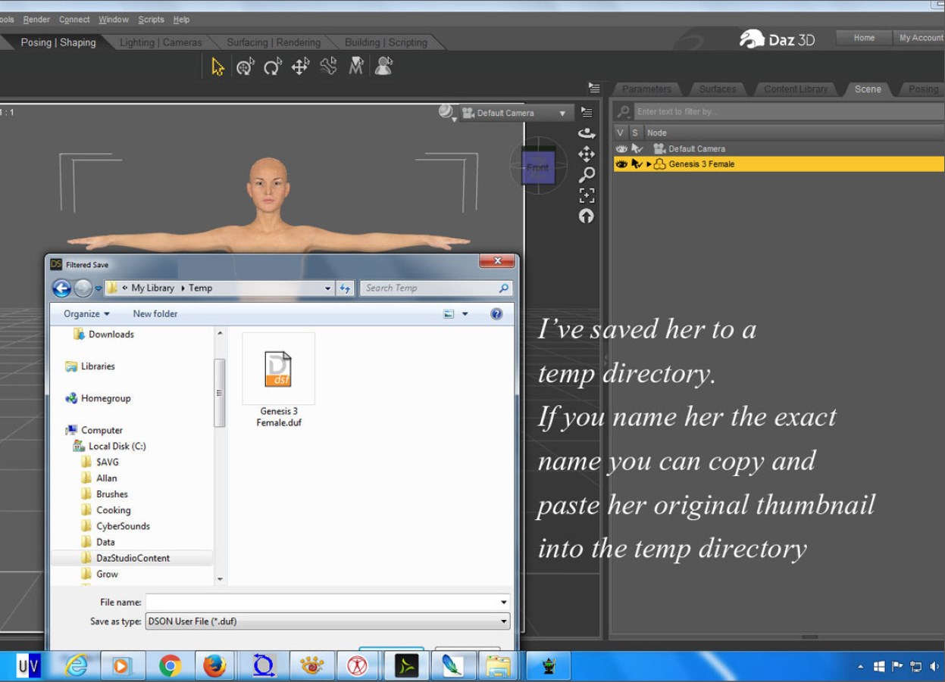Click the My Account button
945x682 pixels.
(921, 38)
